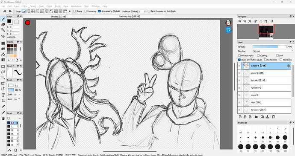
Task: Enable the Shape checkbox
Action: [74, 11]
